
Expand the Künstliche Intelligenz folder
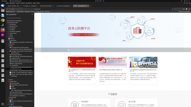7,31
